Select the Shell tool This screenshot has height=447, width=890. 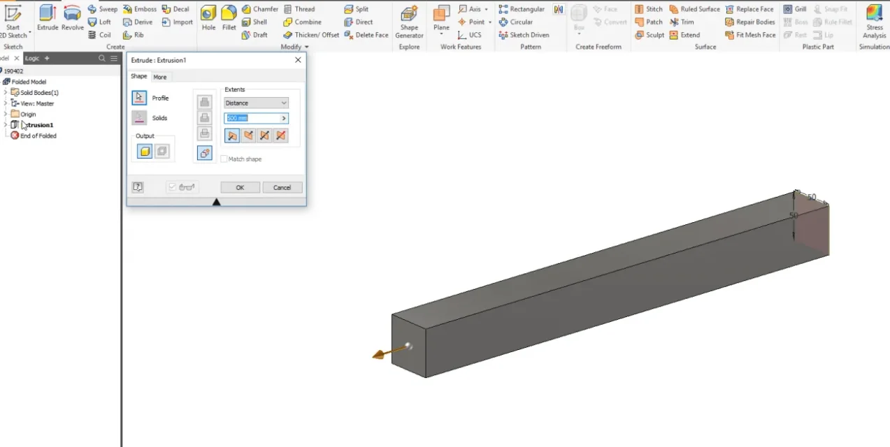click(254, 22)
